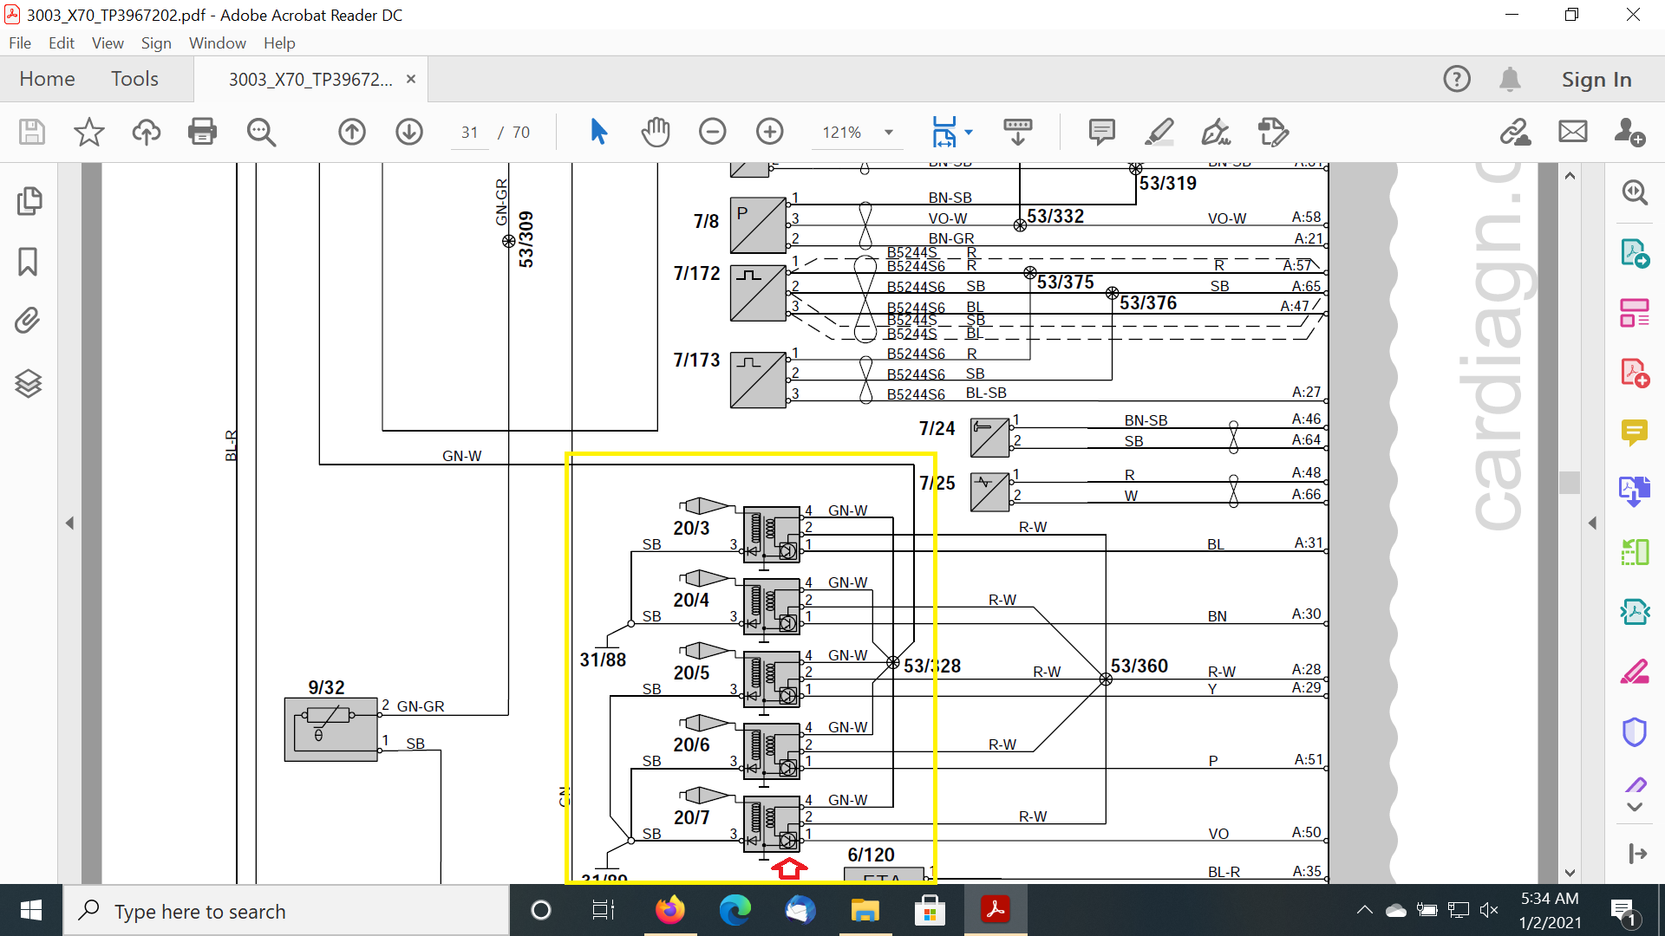
Task: Switch to the Tools tab
Action: (134, 79)
